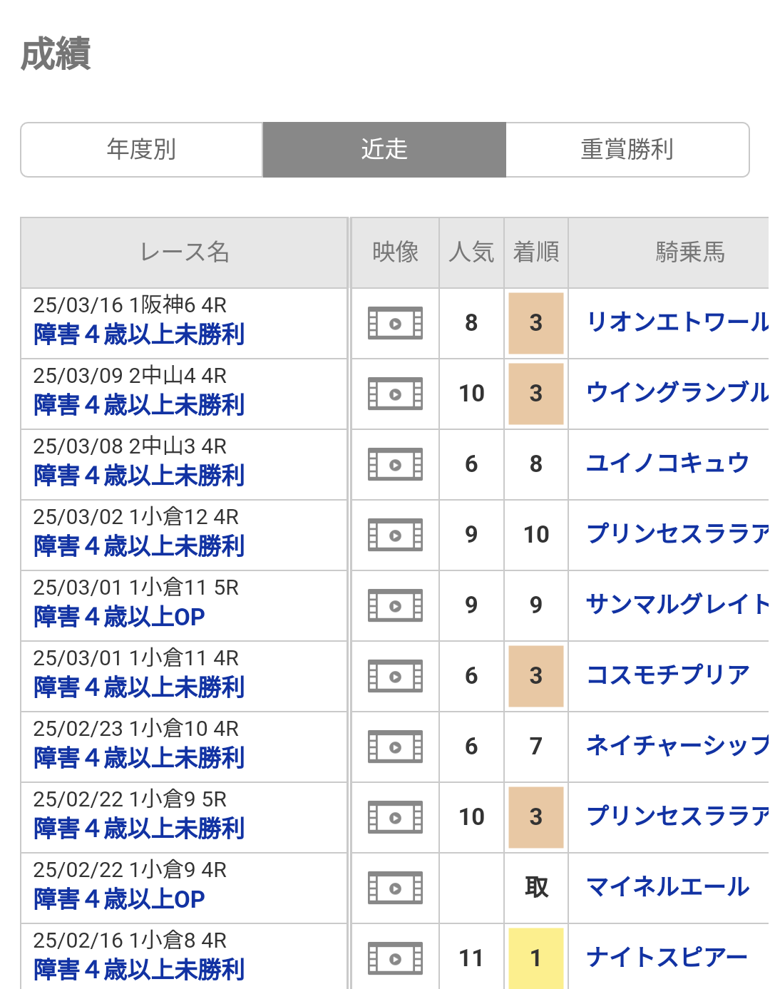Play video for 25/02/16 Kokura 4R race
This screenshot has height=989, width=770.
point(395,958)
